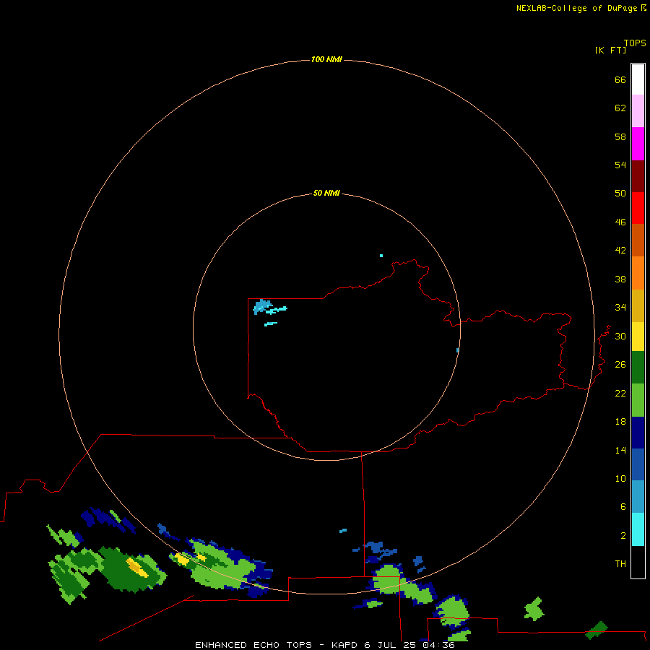Click the 04:36 timestamp

[x=438, y=645]
